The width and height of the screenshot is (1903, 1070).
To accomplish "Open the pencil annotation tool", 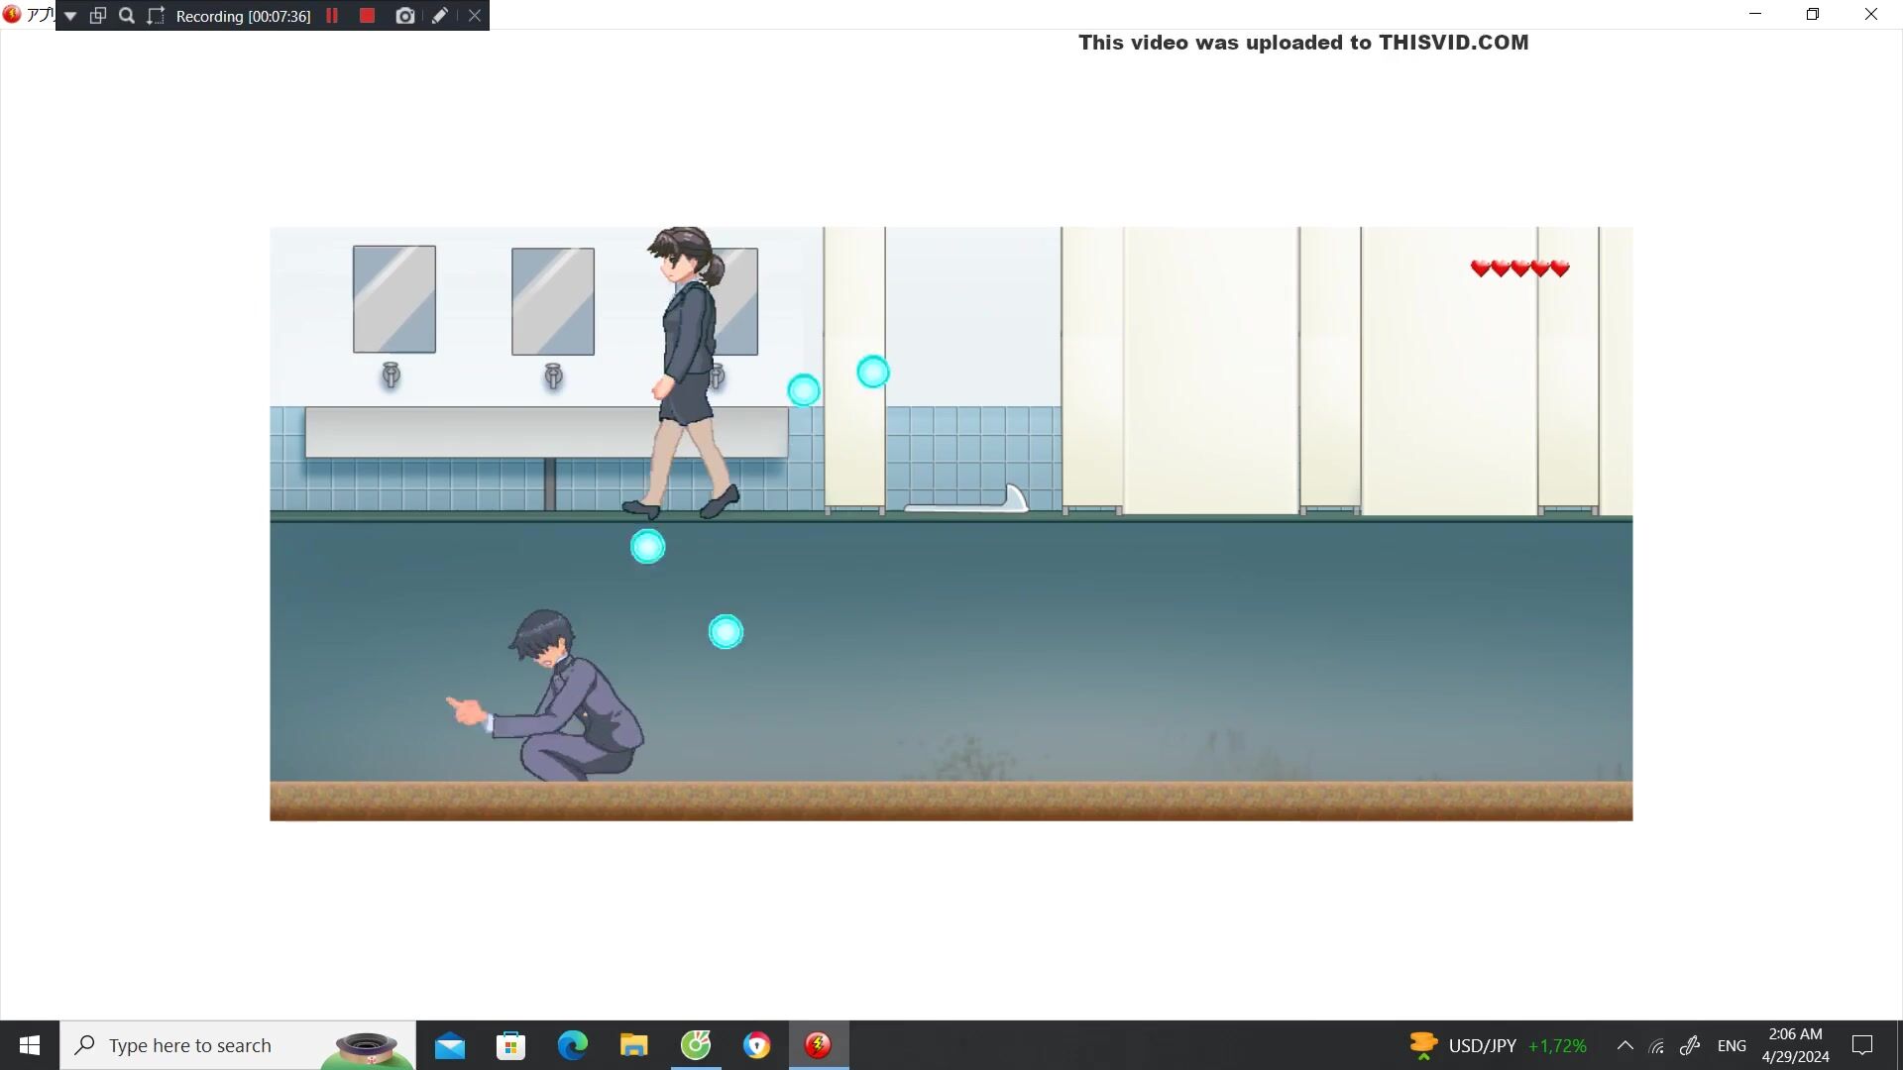I will (440, 16).
